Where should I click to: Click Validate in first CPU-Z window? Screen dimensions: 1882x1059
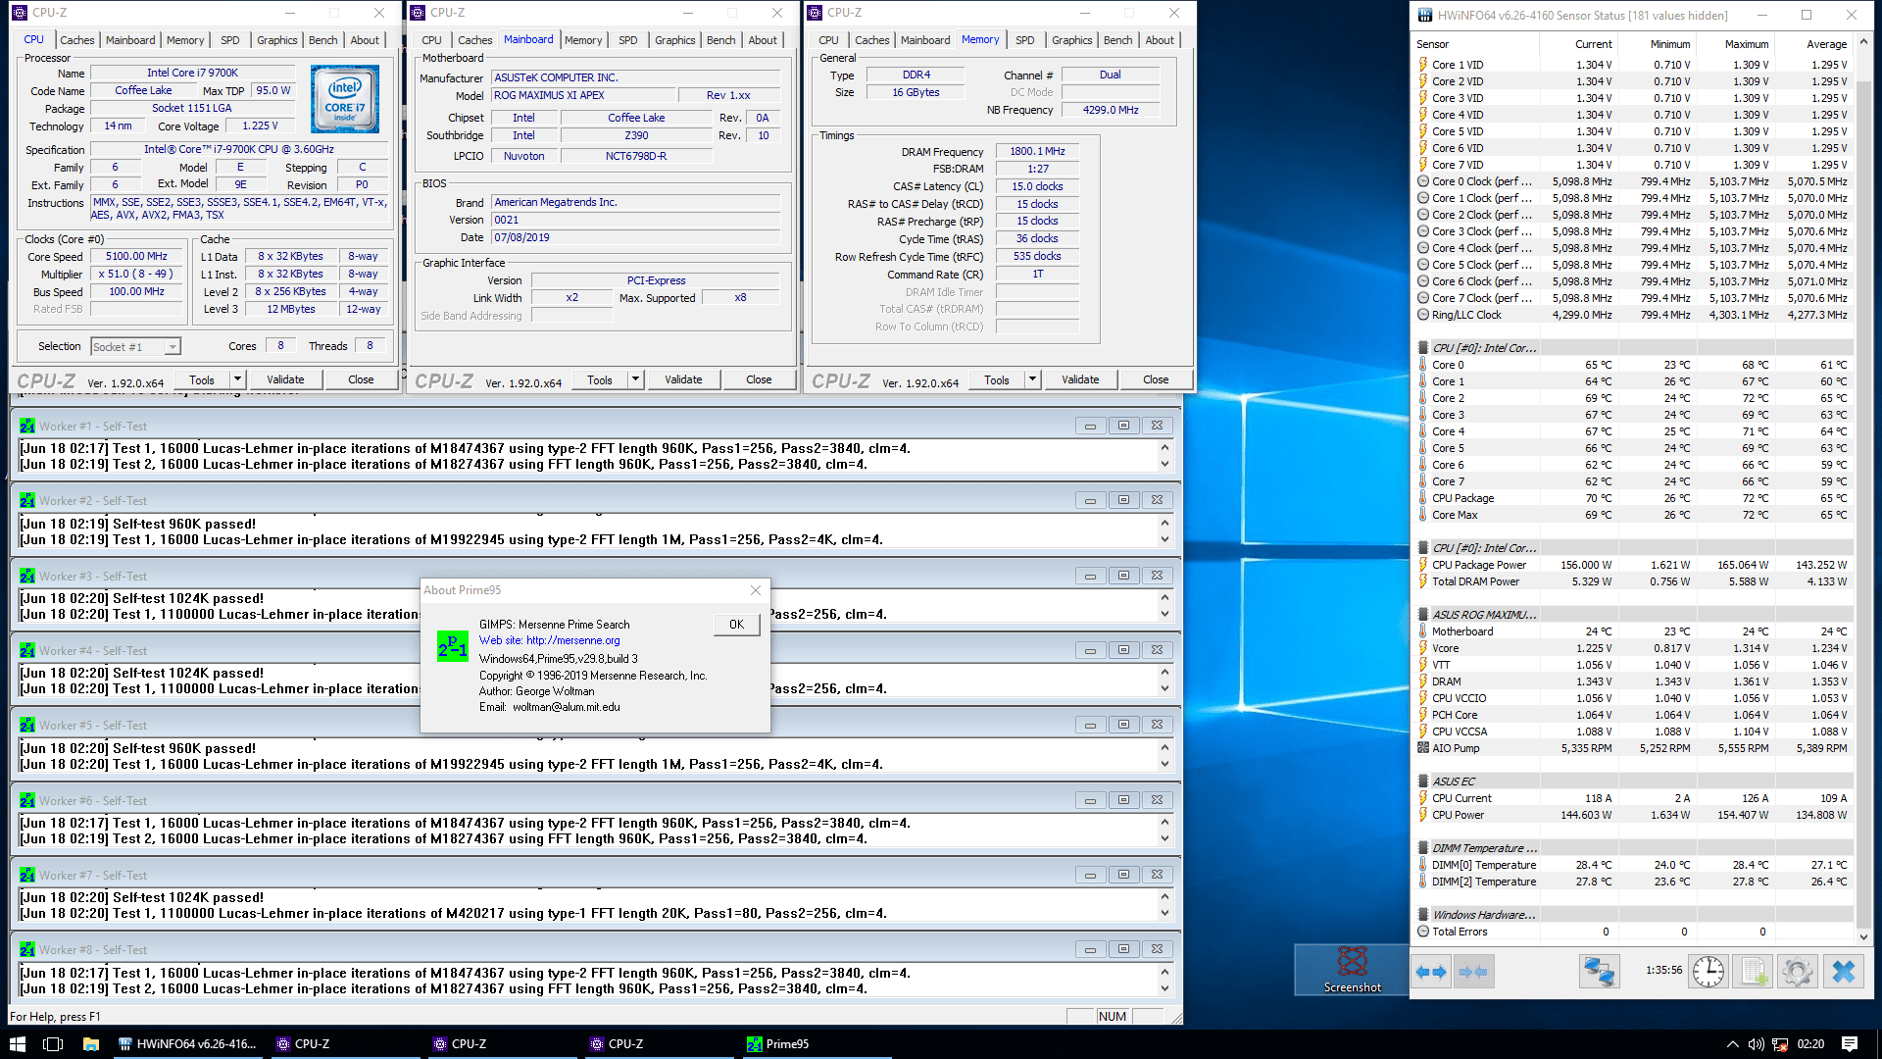285,379
